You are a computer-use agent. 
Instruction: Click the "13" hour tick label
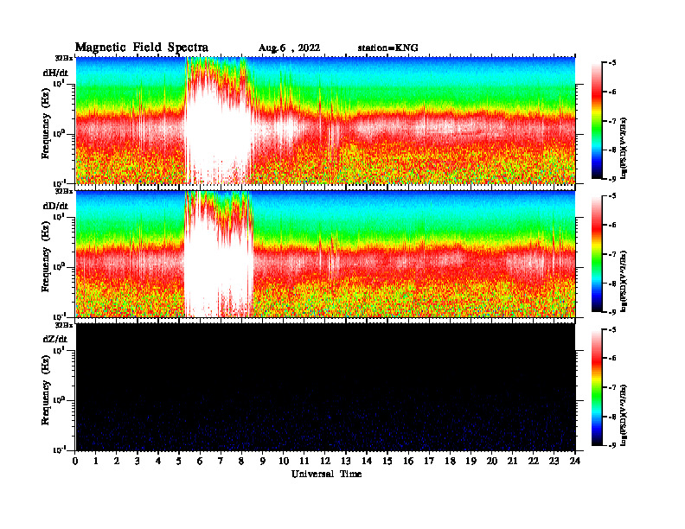pyautogui.click(x=346, y=461)
